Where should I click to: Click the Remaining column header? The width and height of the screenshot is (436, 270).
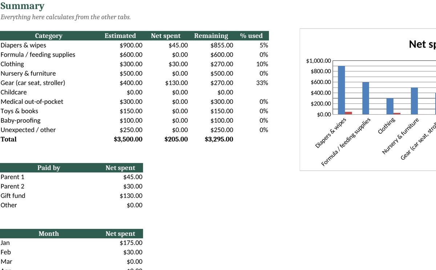coord(211,36)
